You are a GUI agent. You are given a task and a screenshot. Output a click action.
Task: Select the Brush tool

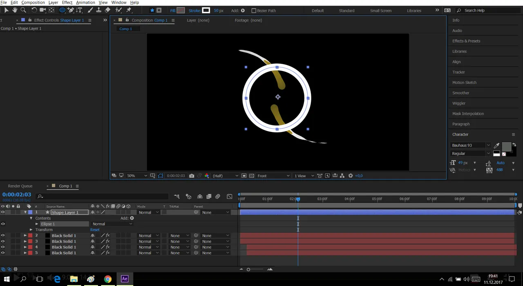pyautogui.click(x=90, y=10)
